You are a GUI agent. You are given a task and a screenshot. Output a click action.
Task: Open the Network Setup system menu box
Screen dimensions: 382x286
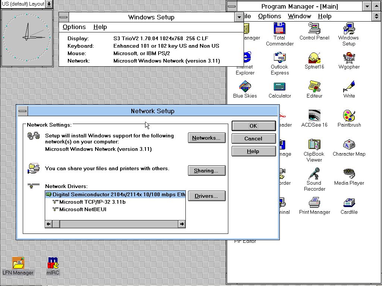coord(23,111)
